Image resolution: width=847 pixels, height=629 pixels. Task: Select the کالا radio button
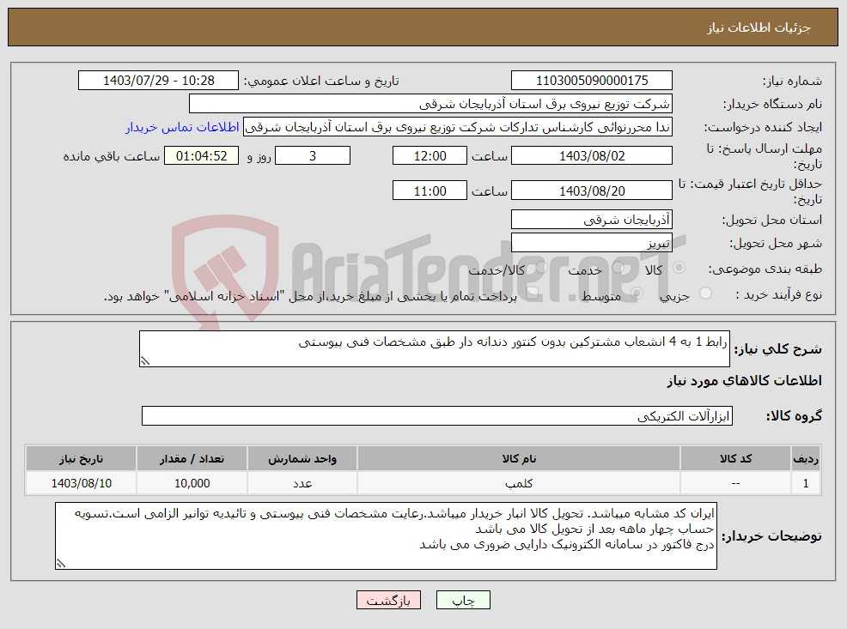pyautogui.click(x=679, y=268)
